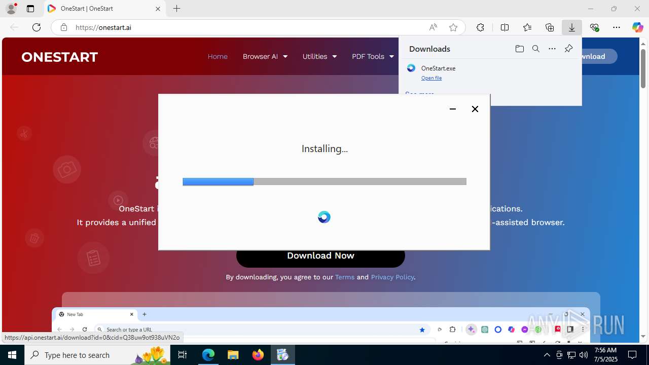649x365 pixels.
Task: Click the installation progress bar
Action: point(324,181)
